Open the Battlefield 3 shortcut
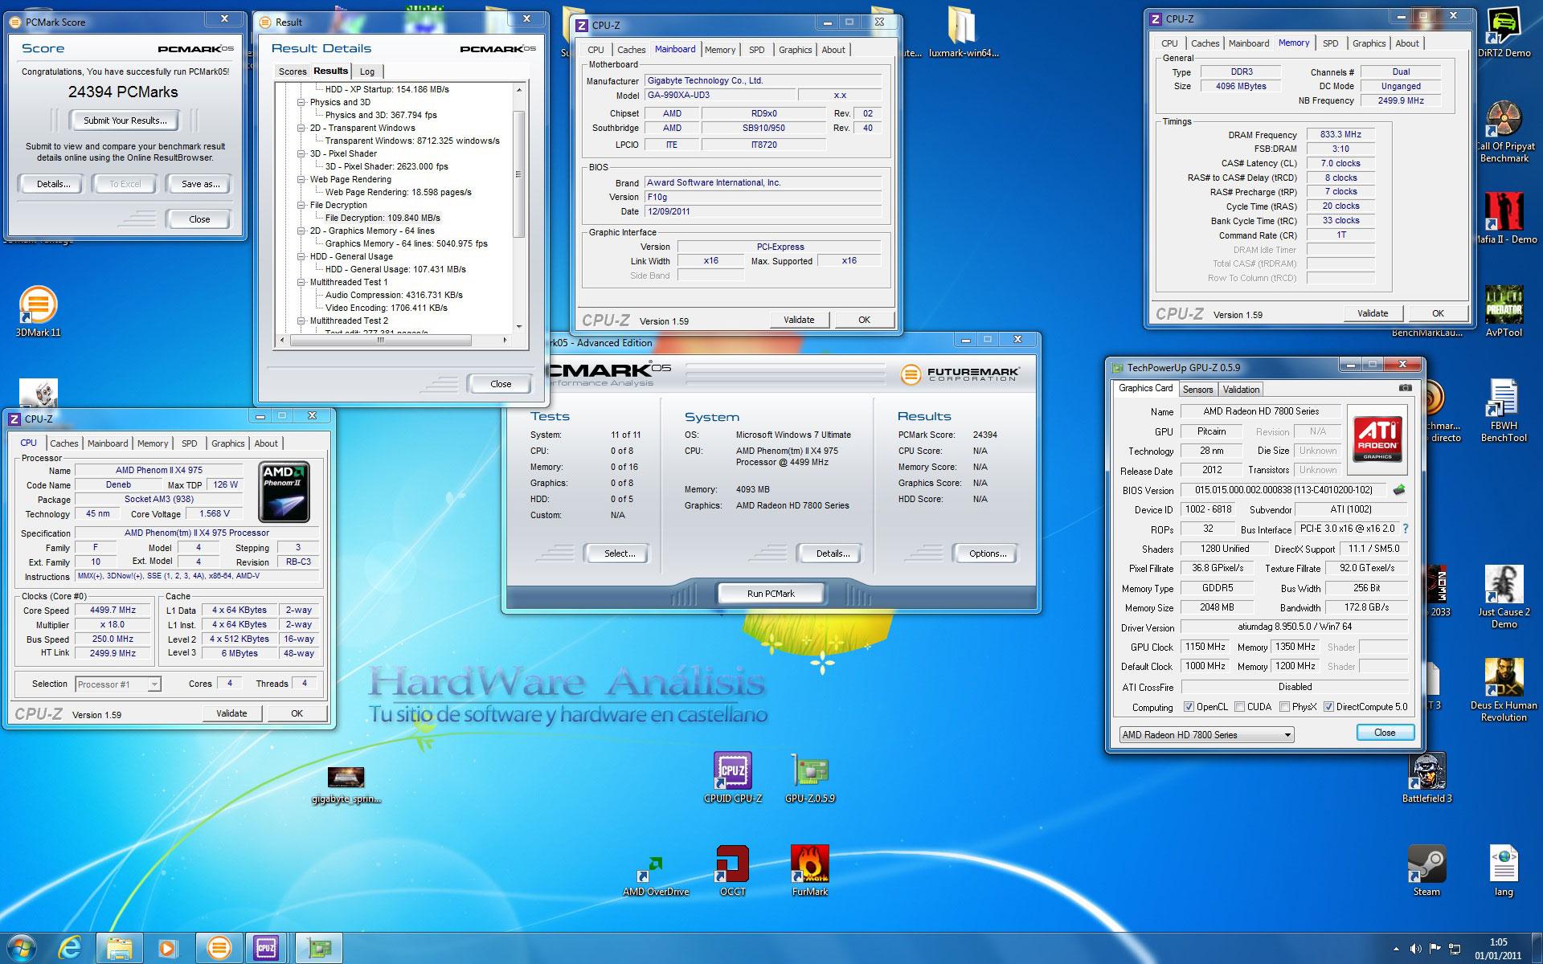The image size is (1543, 964). pyautogui.click(x=1426, y=778)
